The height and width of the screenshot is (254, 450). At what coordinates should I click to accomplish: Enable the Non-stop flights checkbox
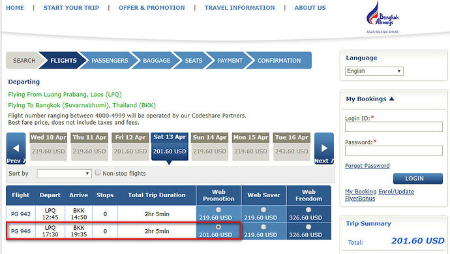(x=98, y=172)
